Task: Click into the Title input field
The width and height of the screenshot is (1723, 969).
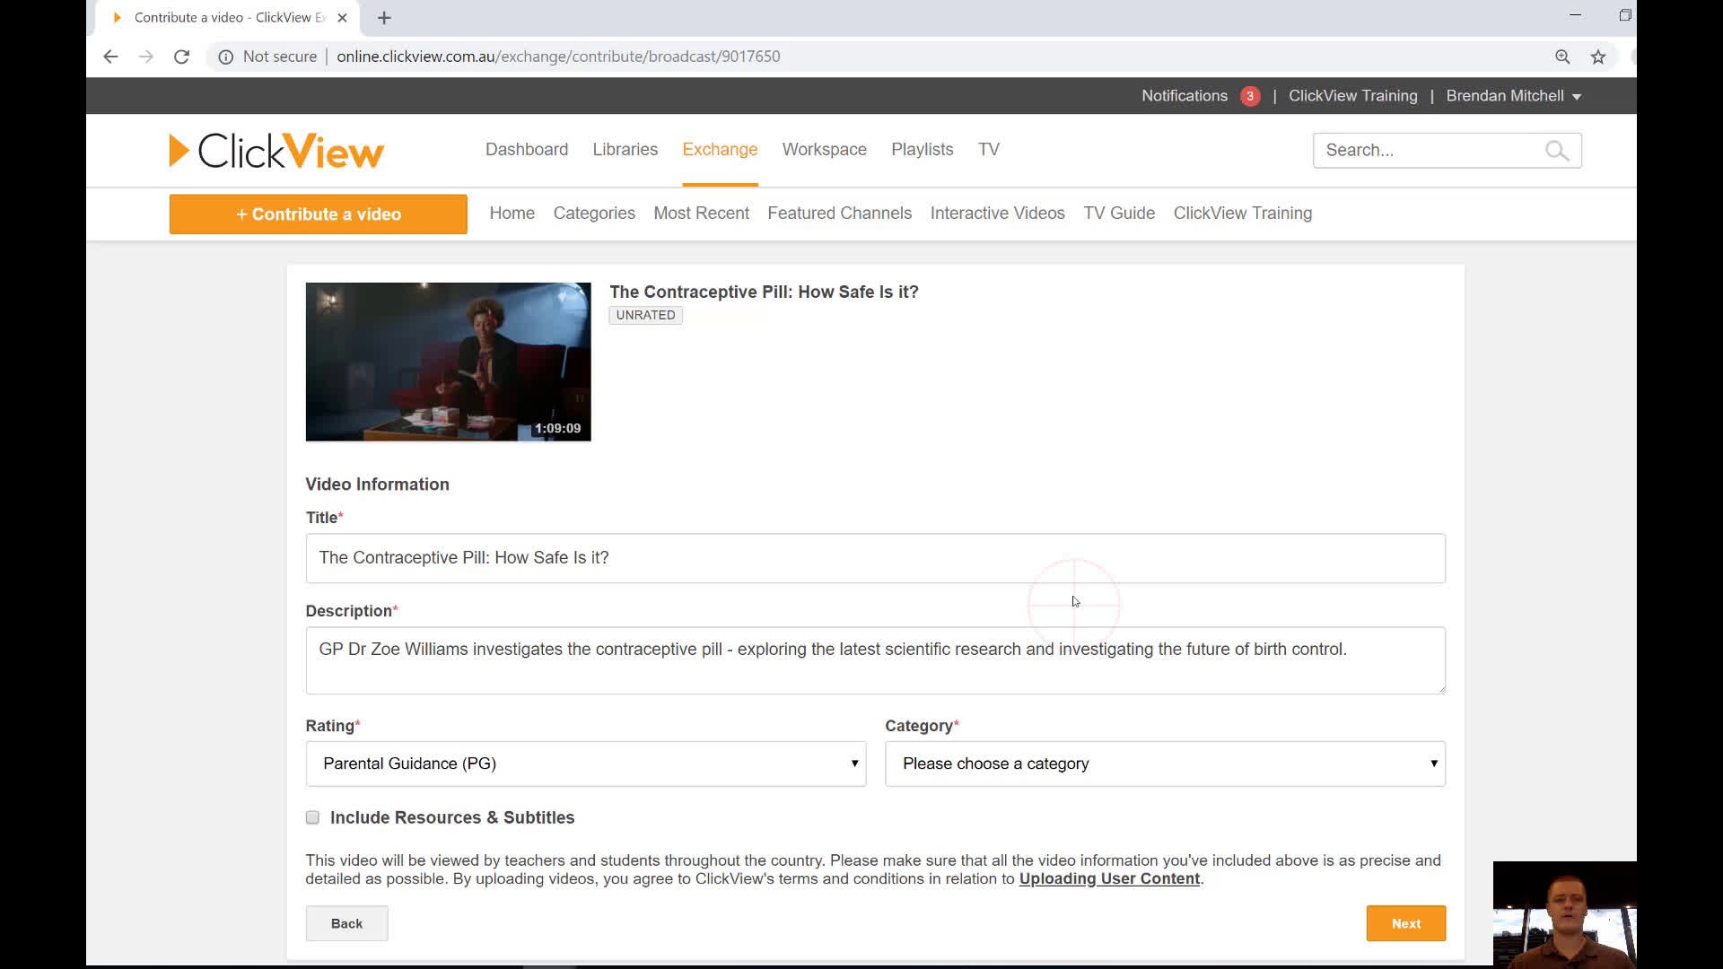Action: click(876, 558)
